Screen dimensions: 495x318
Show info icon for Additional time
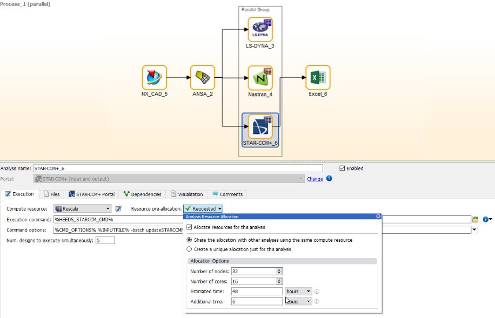point(317,302)
